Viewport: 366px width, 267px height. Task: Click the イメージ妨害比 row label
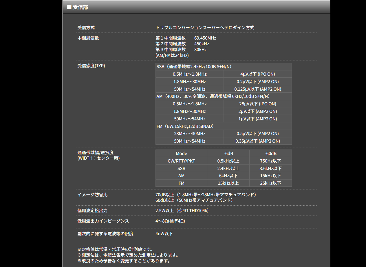click(92, 195)
